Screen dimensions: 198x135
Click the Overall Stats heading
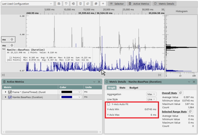click(169, 93)
